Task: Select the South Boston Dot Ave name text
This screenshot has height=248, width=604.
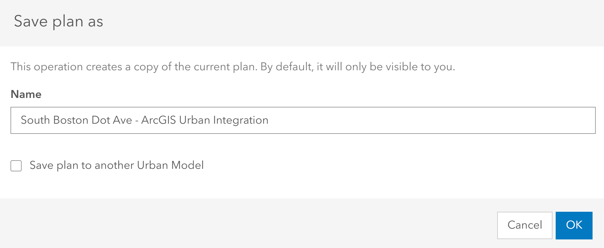Action: (145, 120)
